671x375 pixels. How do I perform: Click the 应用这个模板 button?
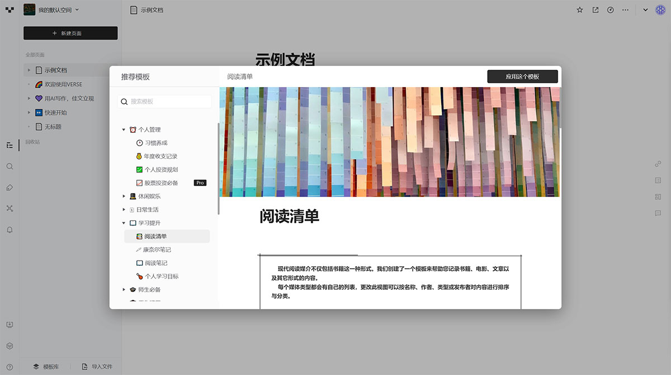pos(522,76)
